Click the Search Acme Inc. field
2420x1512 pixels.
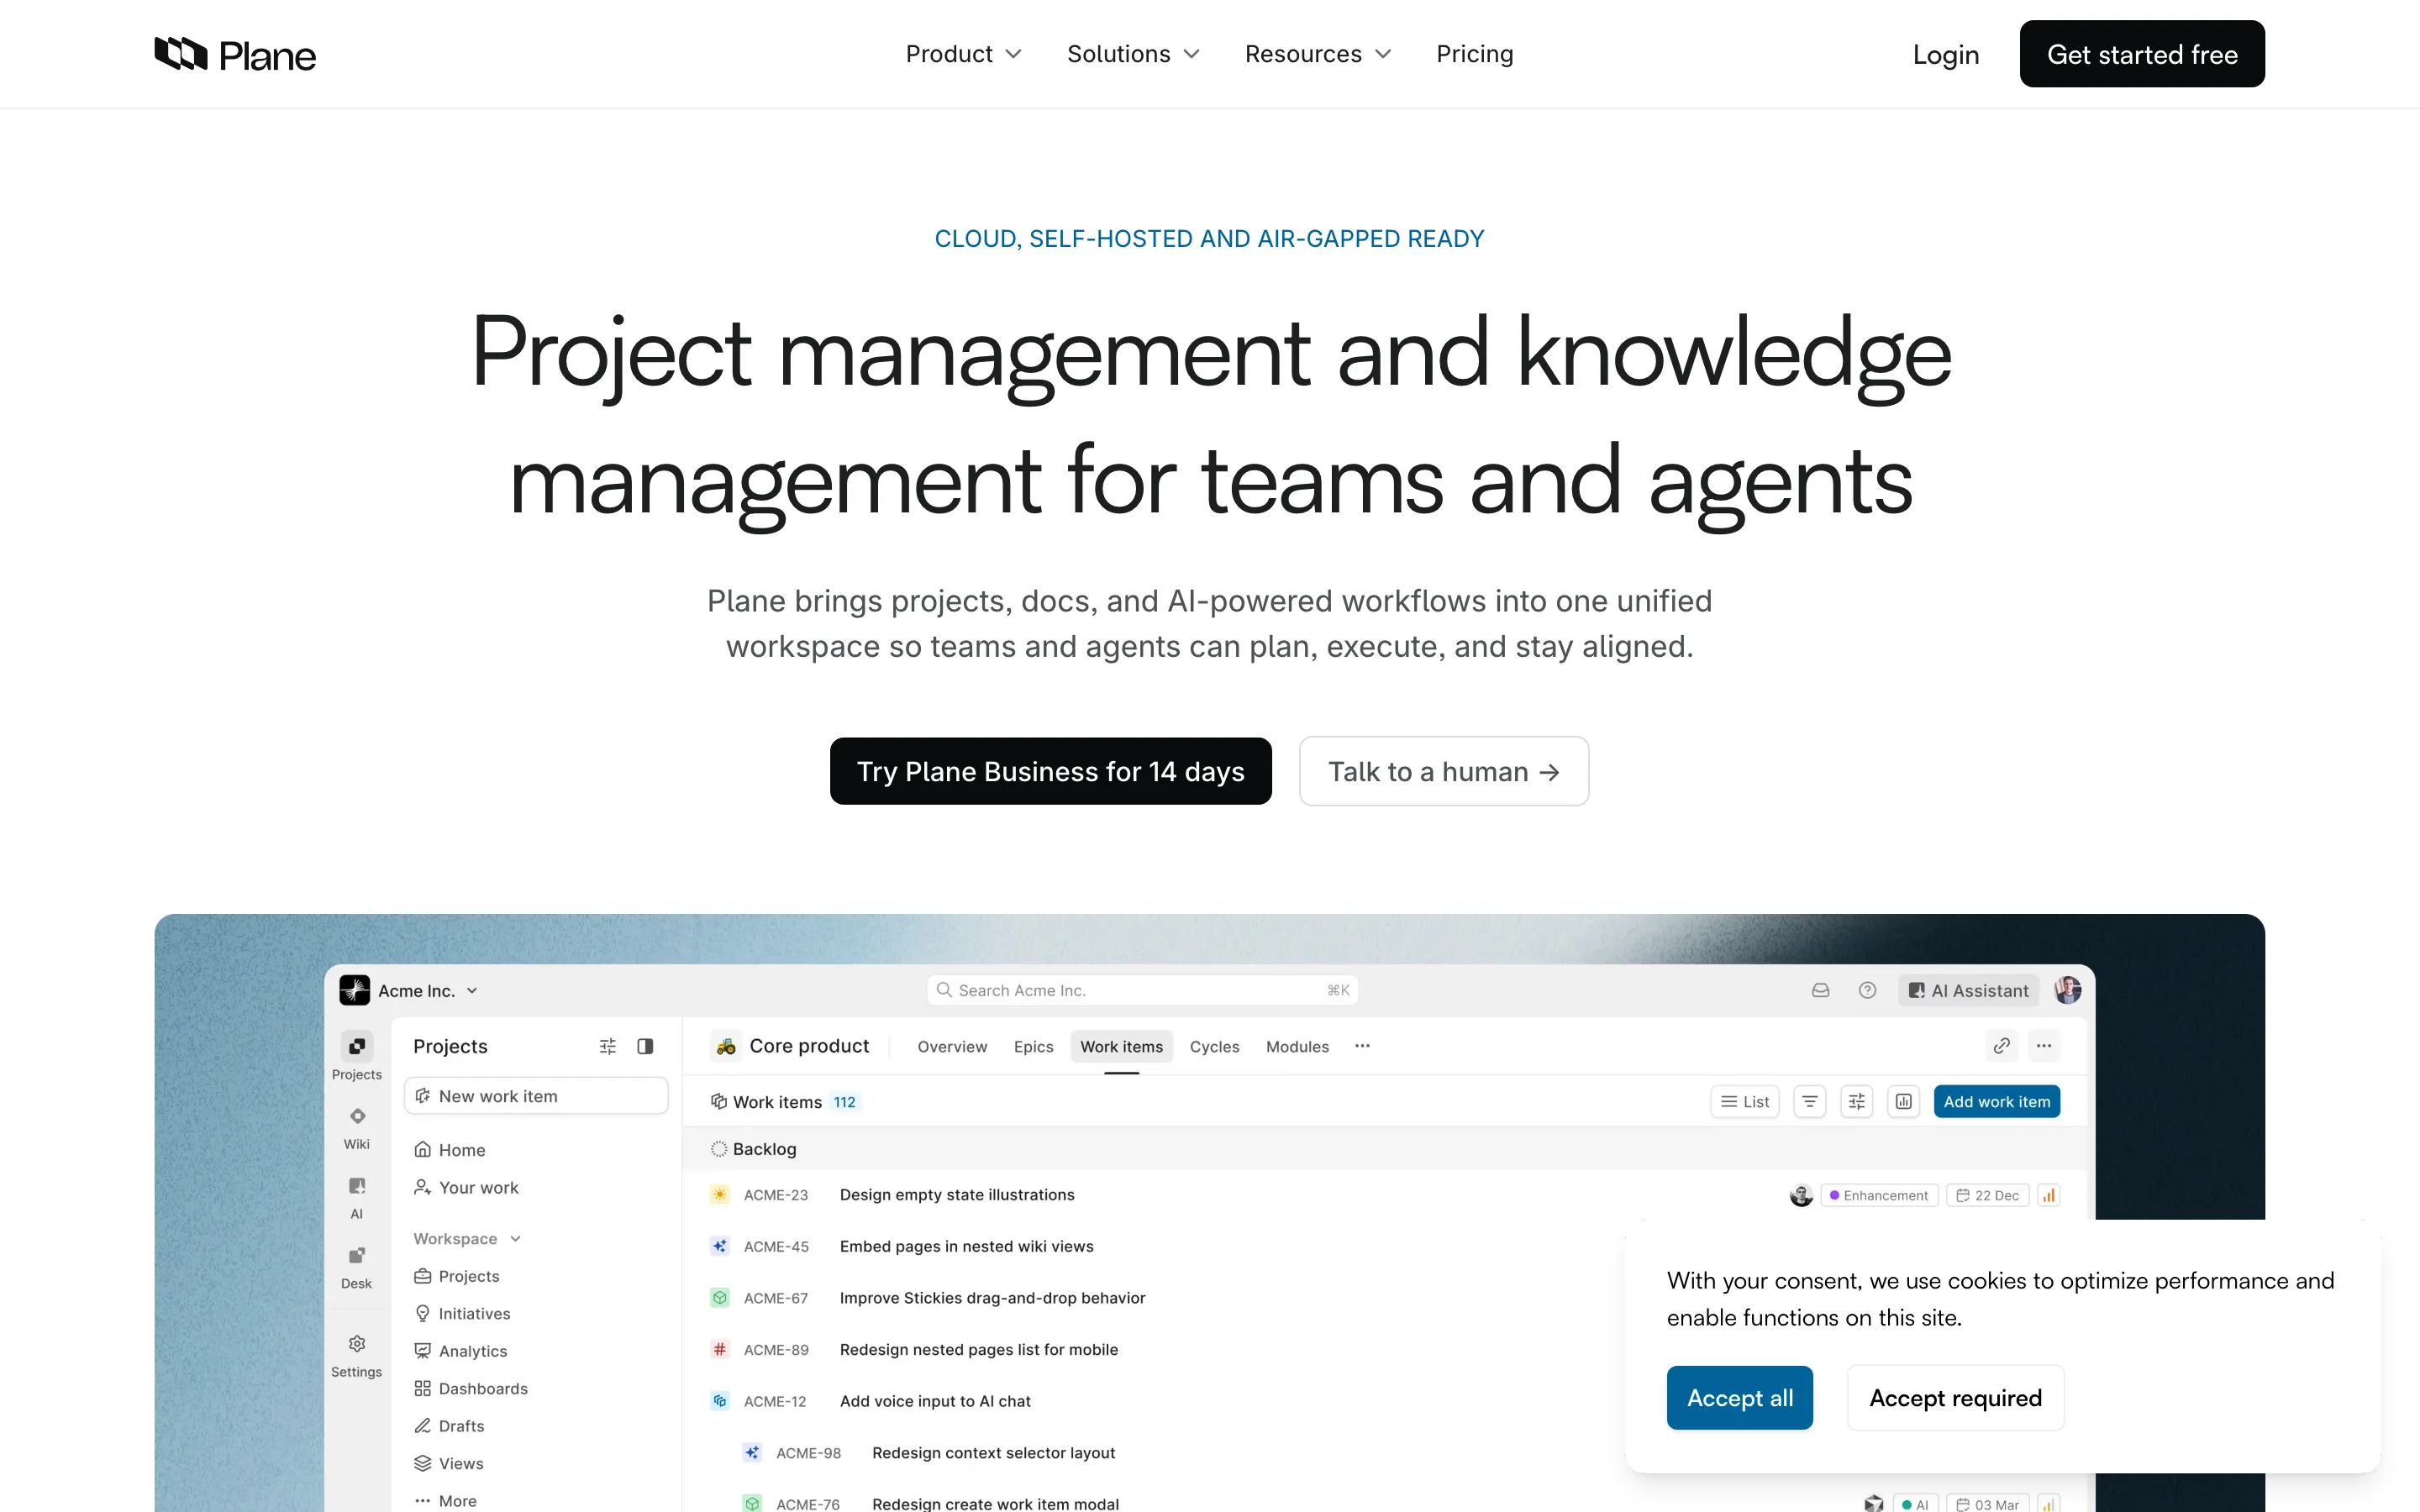[x=1141, y=990]
